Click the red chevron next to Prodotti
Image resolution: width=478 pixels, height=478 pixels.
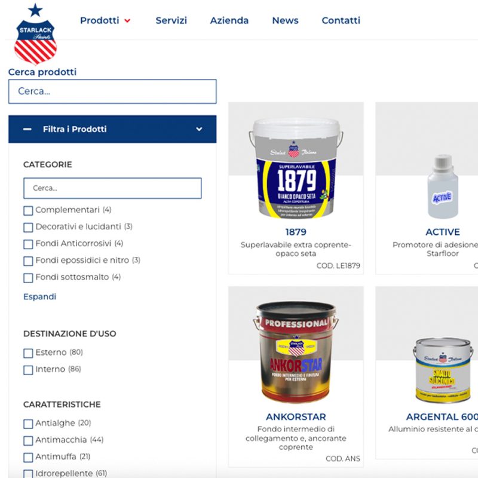click(127, 21)
